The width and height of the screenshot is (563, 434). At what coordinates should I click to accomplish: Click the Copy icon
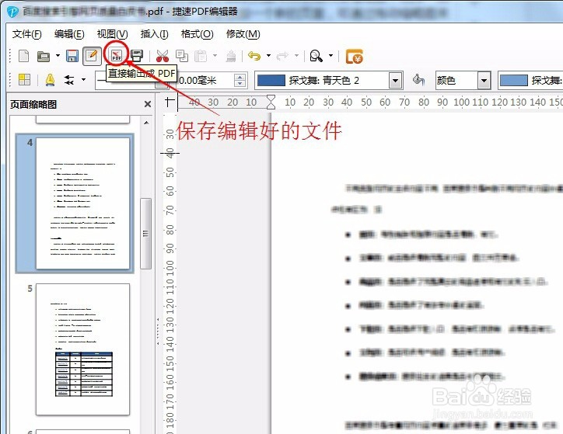(182, 56)
